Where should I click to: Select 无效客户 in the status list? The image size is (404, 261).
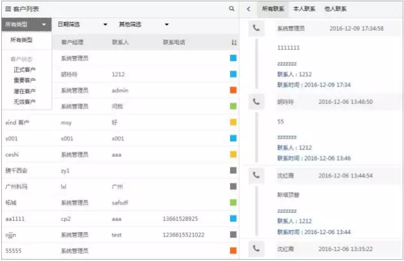(x=25, y=101)
